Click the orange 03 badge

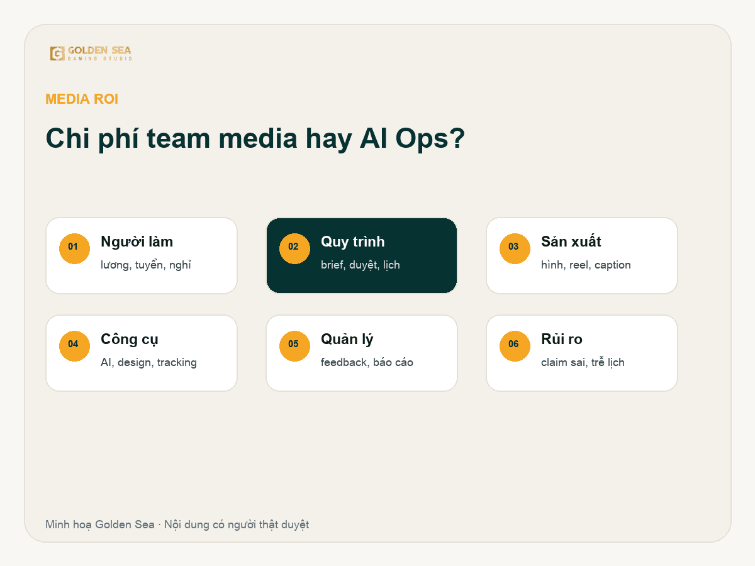(515, 248)
